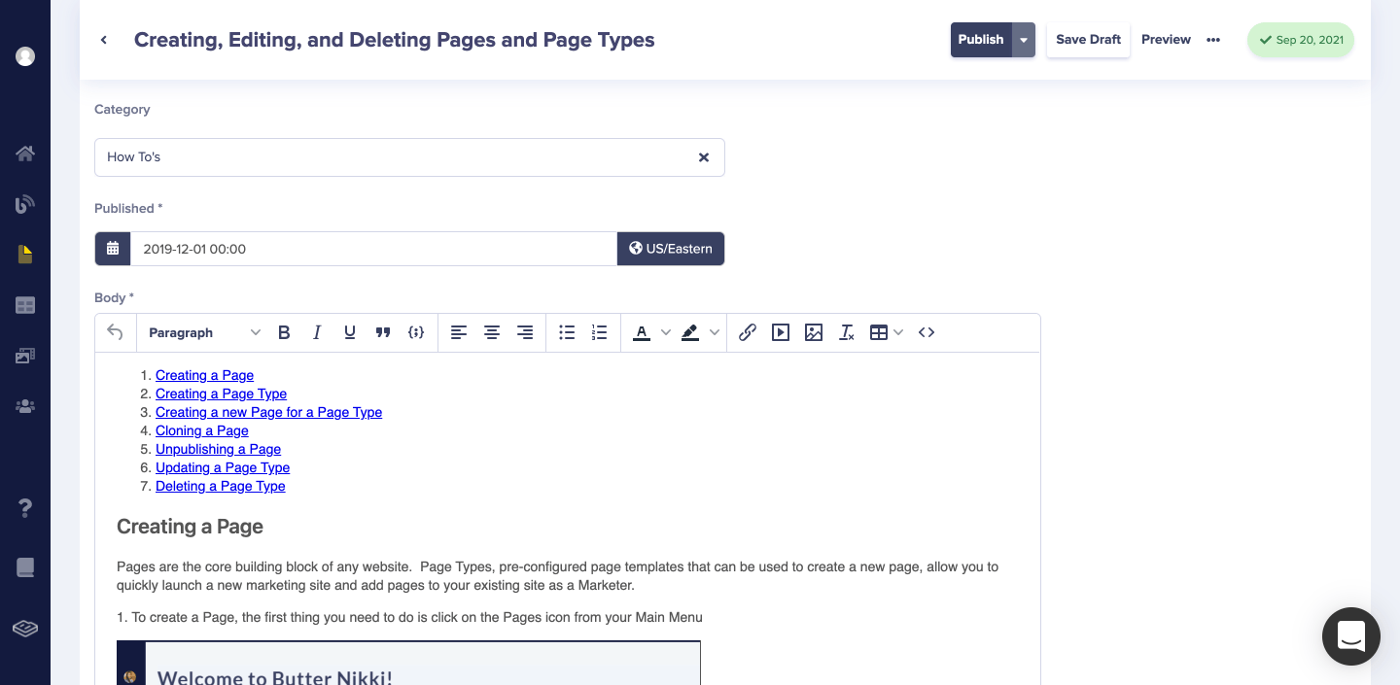
Task: Insert a hyperlink via the link icon
Action: coord(747,332)
